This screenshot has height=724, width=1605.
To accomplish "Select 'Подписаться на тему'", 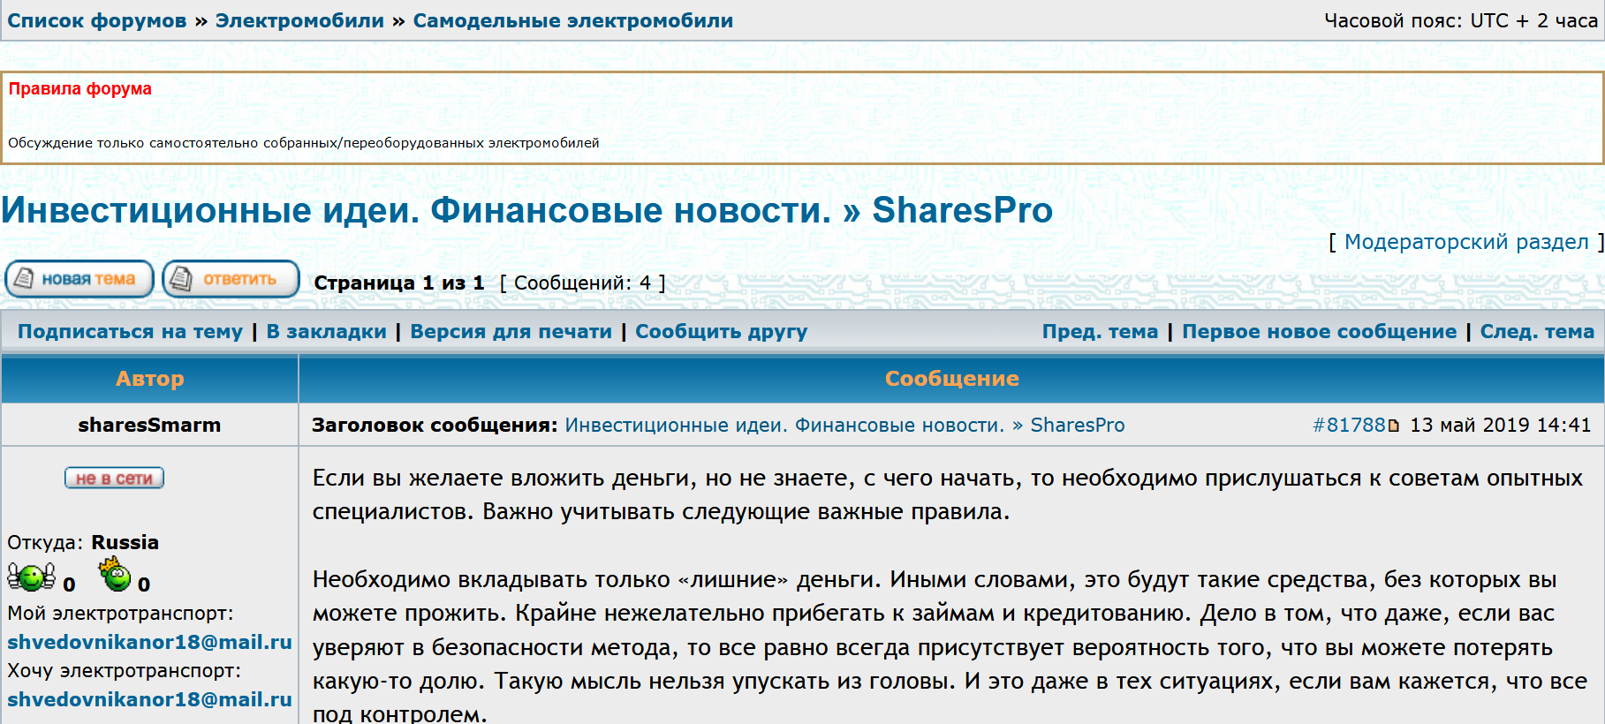I will tap(130, 332).
